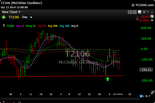Open the New Chart menu
This screenshot has width=155, height=103.
(11, 12)
